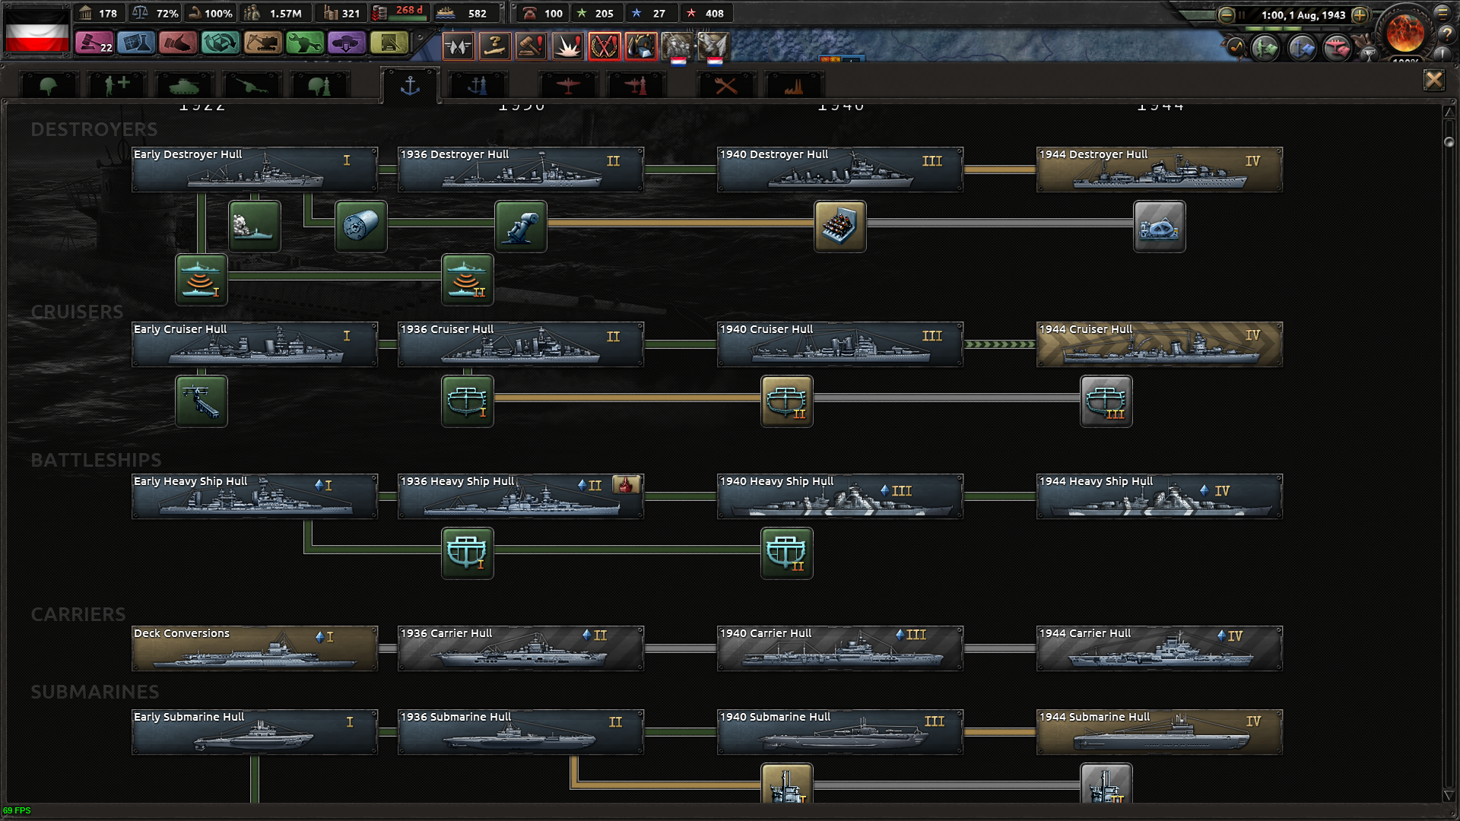Open the Industry research tree
The image size is (1460, 821).
(794, 85)
